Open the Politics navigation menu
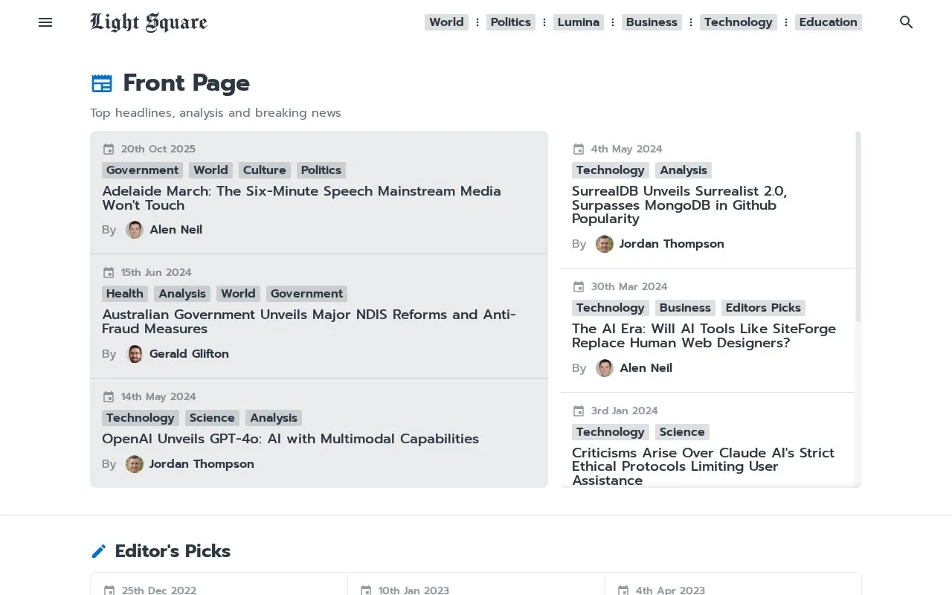Screen dimensions: 952x595 pos(511,22)
